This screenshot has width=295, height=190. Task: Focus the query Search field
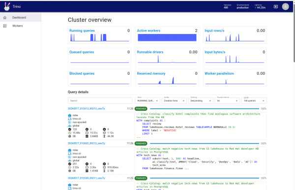coord(100,100)
